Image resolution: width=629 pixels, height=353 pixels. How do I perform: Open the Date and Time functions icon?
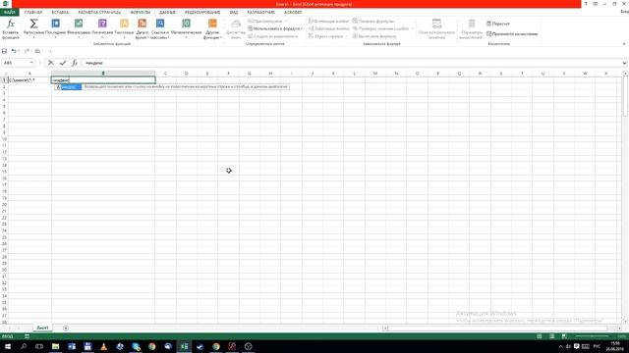click(x=142, y=24)
